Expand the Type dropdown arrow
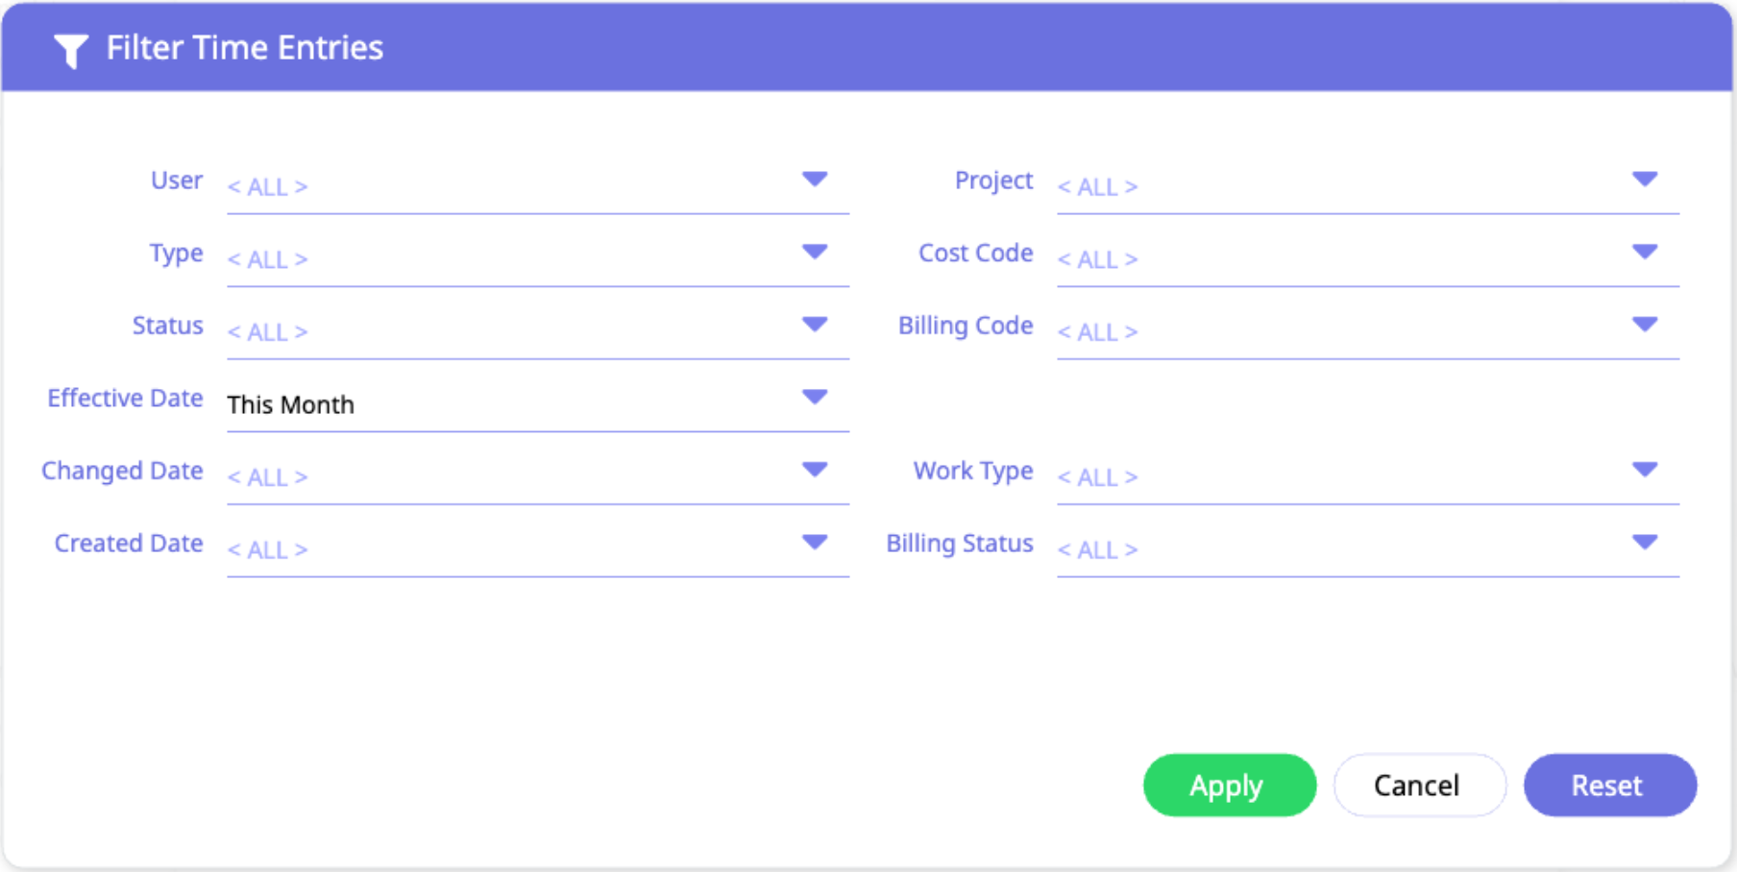Image resolution: width=1737 pixels, height=872 pixels. tap(815, 252)
